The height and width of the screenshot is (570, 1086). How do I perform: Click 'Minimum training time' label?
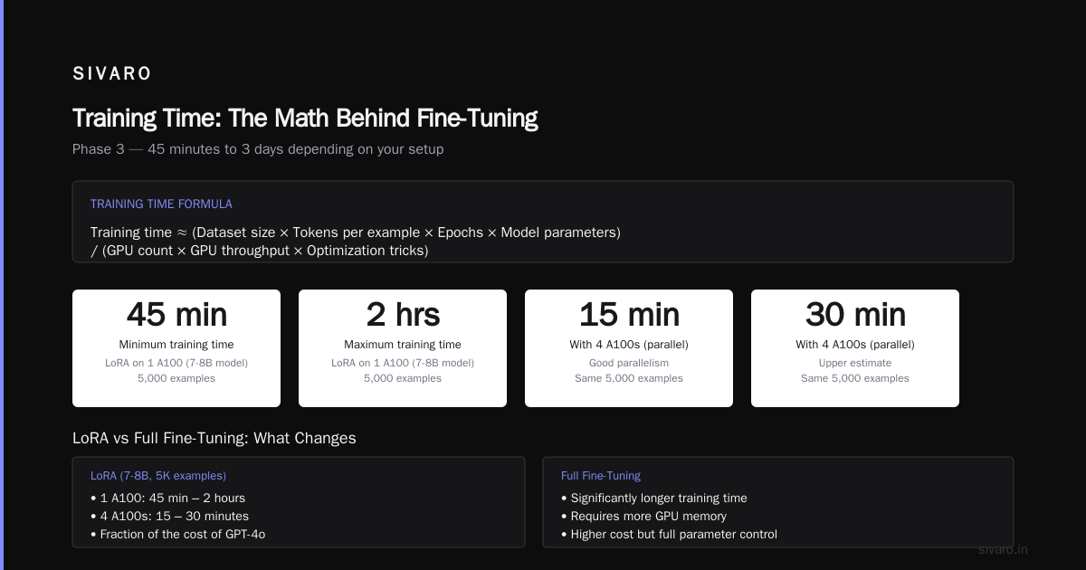tap(176, 345)
